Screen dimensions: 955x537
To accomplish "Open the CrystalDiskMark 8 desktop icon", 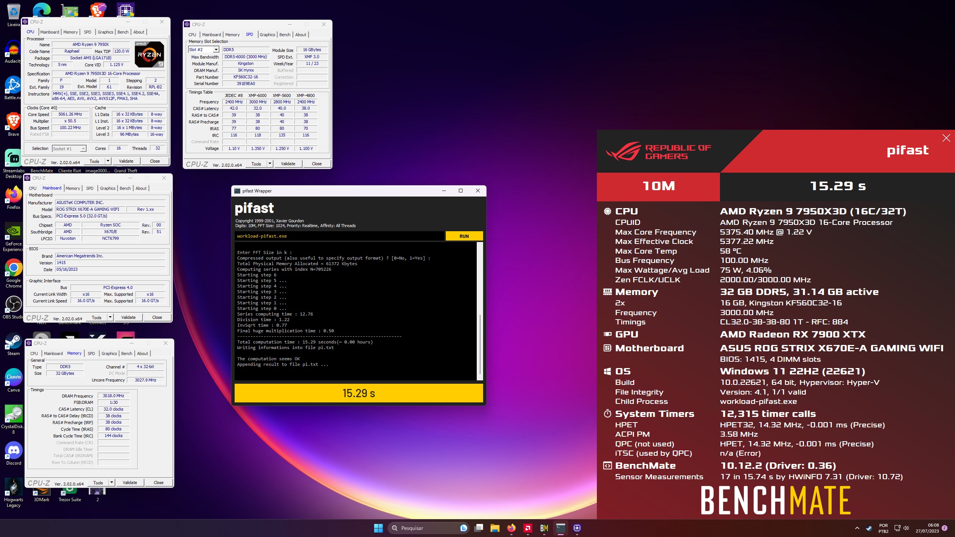I will [13, 420].
